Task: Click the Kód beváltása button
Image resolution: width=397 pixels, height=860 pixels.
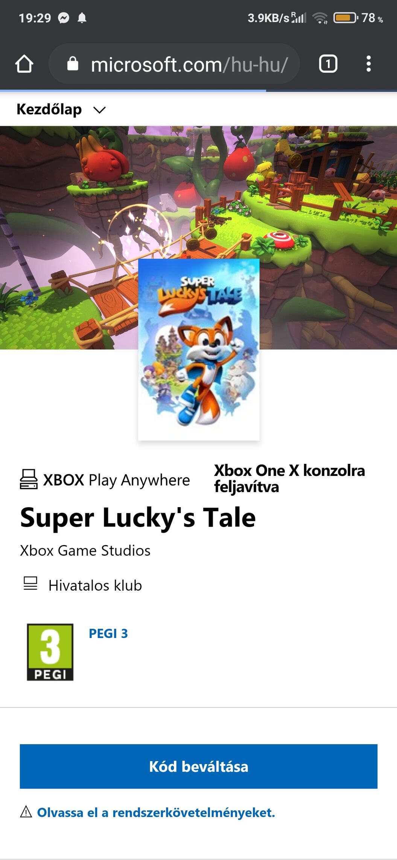Action: coord(199,766)
